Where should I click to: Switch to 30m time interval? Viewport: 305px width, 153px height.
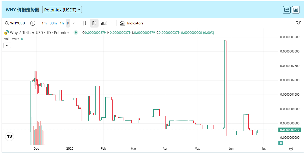(x=53, y=23)
